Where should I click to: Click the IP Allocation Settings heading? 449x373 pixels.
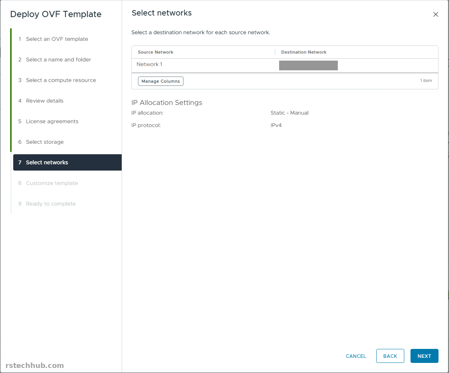[167, 103]
